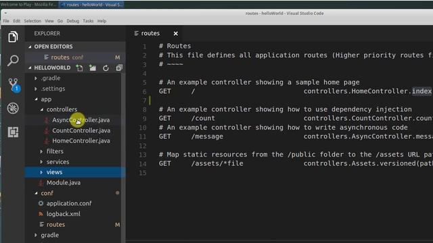Click the EXPLORER panel title

point(47,33)
